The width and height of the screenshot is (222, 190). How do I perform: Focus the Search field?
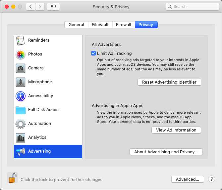click(x=193, y=7)
